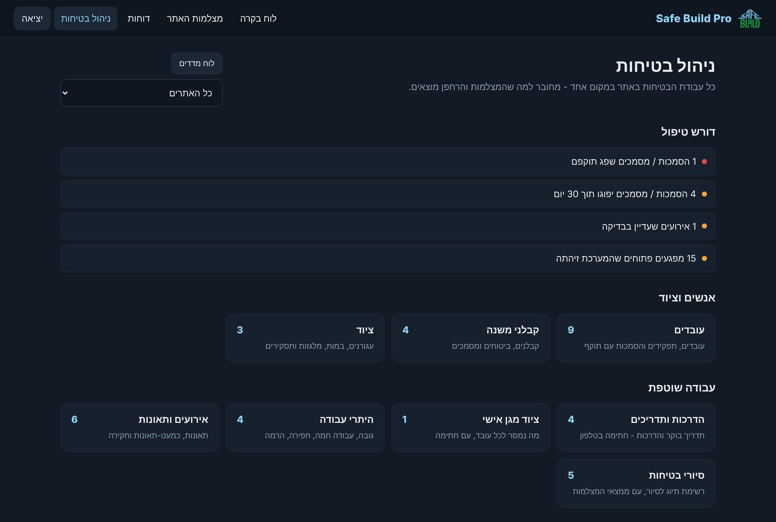Open the דוחות tab
Viewport: 776px width, 522px height.
coord(139,18)
